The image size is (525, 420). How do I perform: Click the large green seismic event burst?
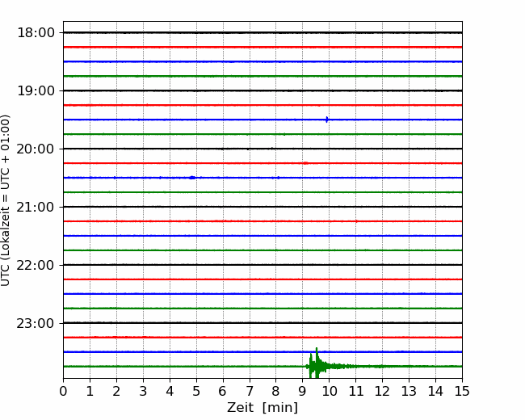coord(315,365)
